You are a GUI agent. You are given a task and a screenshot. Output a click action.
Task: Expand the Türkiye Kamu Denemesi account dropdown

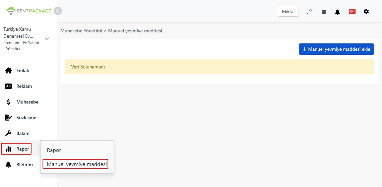click(47, 39)
